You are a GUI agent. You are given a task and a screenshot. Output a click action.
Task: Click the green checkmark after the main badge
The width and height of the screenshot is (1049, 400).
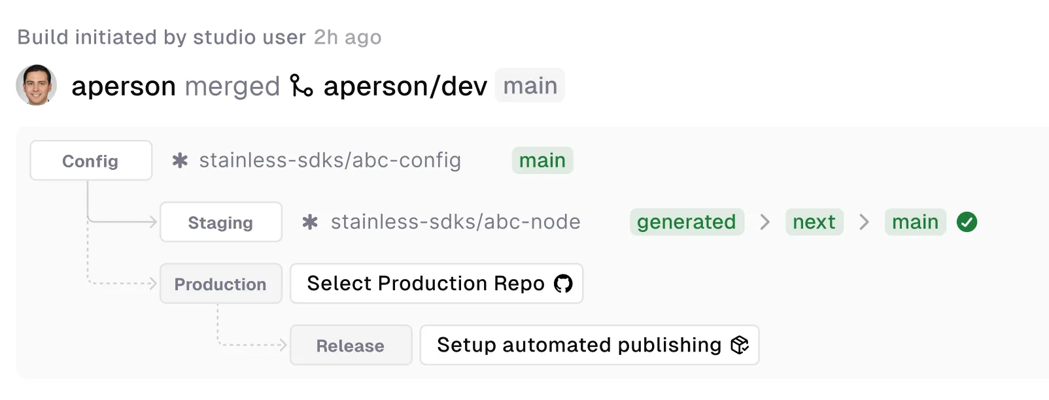pos(967,222)
